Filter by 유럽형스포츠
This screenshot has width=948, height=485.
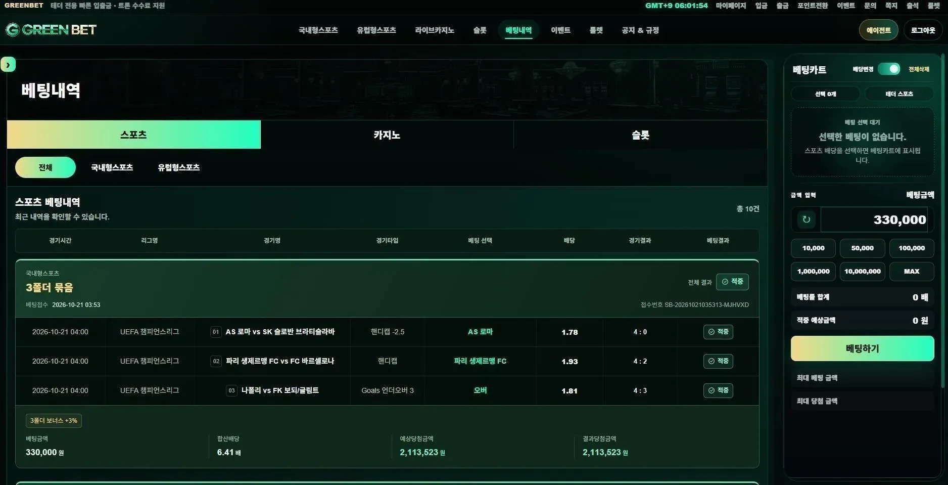pos(179,167)
